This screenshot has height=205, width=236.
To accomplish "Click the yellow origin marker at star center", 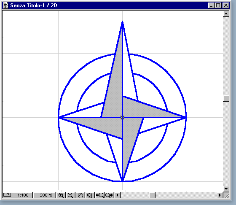I will pyautogui.click(x=123, y=118).
